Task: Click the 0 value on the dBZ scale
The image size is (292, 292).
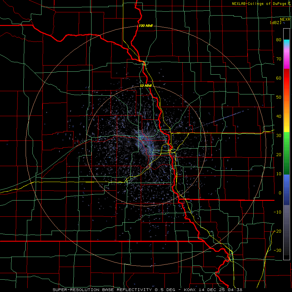Action: tap(280, 193)
